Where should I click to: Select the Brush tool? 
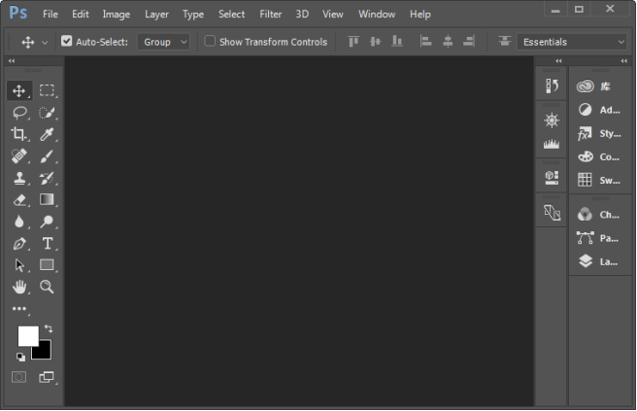pyautogui.click(x=47, y=156)
